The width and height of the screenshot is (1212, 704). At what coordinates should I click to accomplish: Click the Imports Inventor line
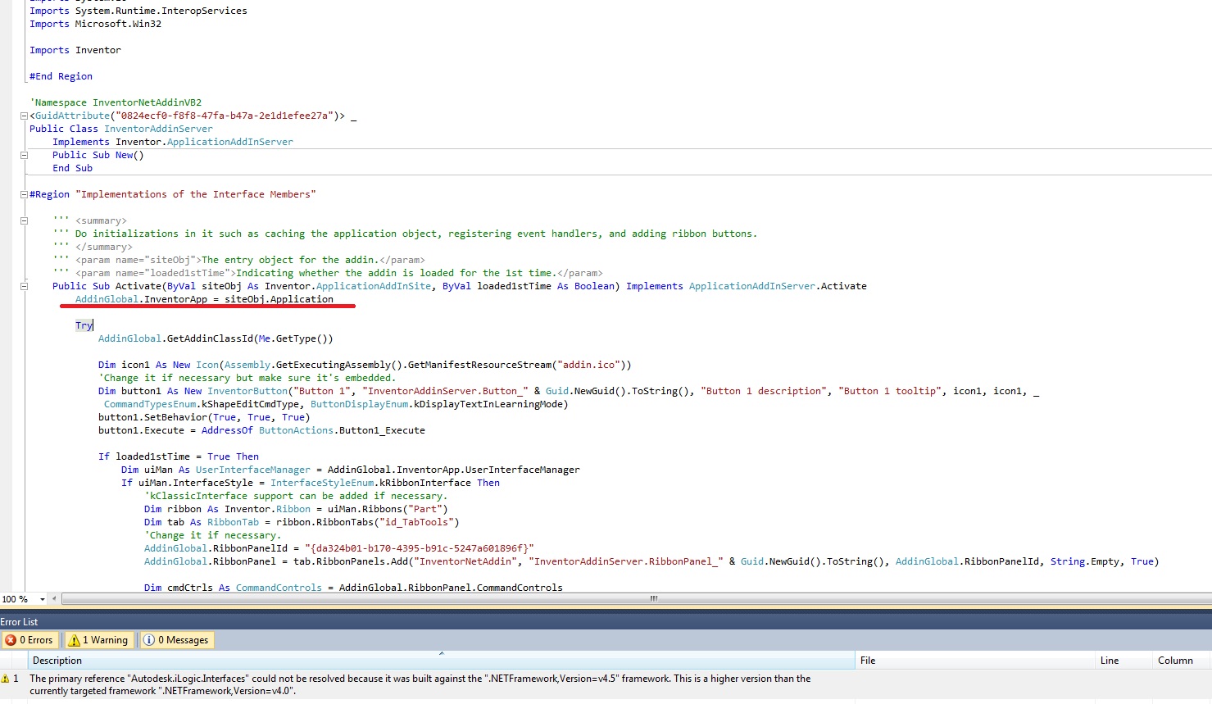[x=75, y=50]
